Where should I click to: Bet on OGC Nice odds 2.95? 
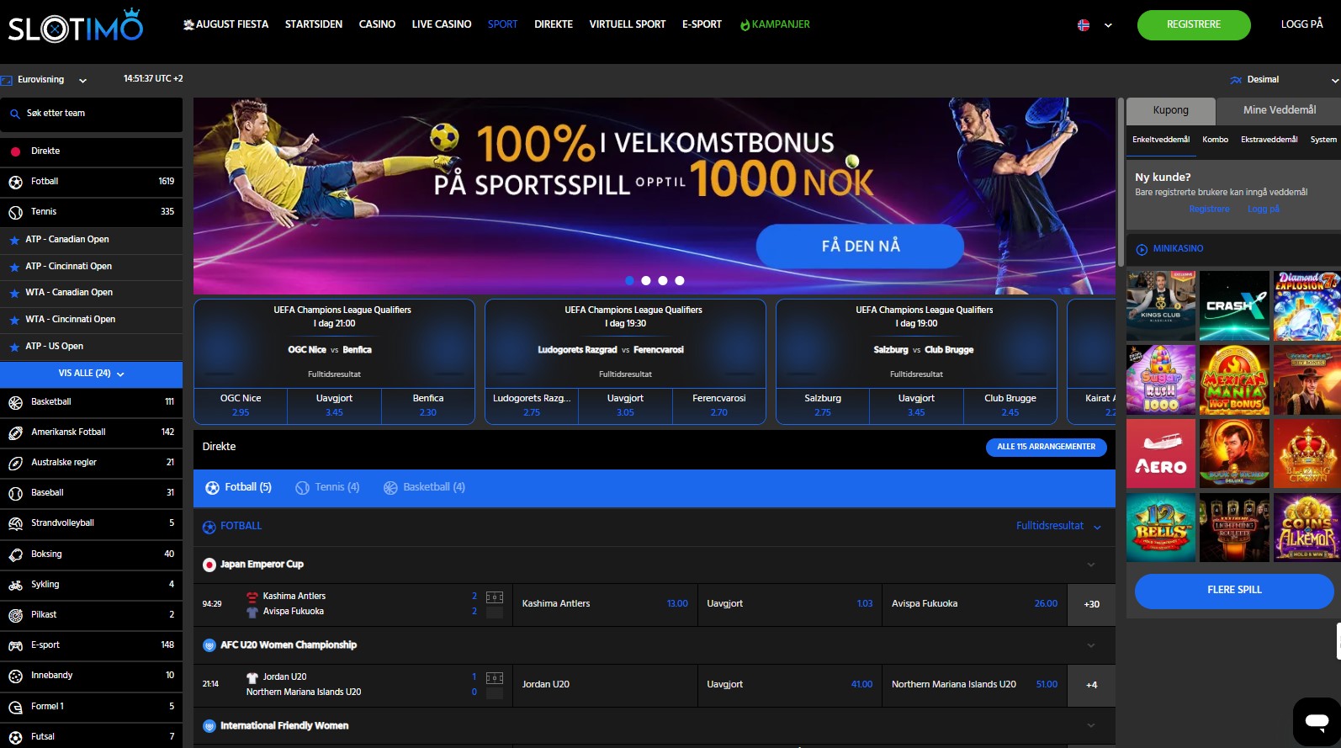[241, 406]
